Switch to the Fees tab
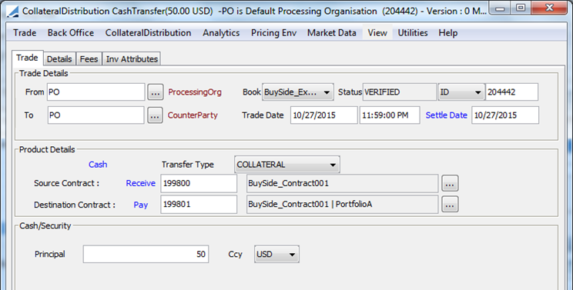Viewport: 573px width, 290px height. pyautogui.click(x=89, y=59)
